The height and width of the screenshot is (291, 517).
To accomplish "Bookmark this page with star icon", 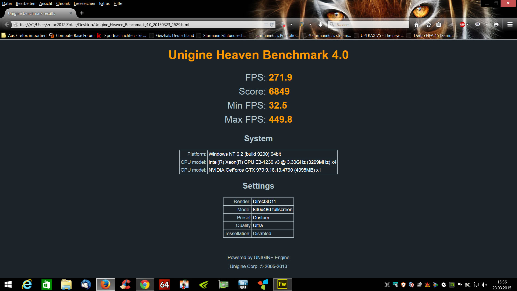I will (429, 25).
